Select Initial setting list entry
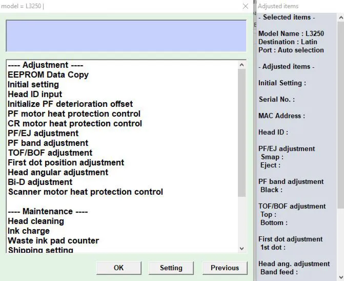This screenshot has width=344, height=281. point(33,84)
